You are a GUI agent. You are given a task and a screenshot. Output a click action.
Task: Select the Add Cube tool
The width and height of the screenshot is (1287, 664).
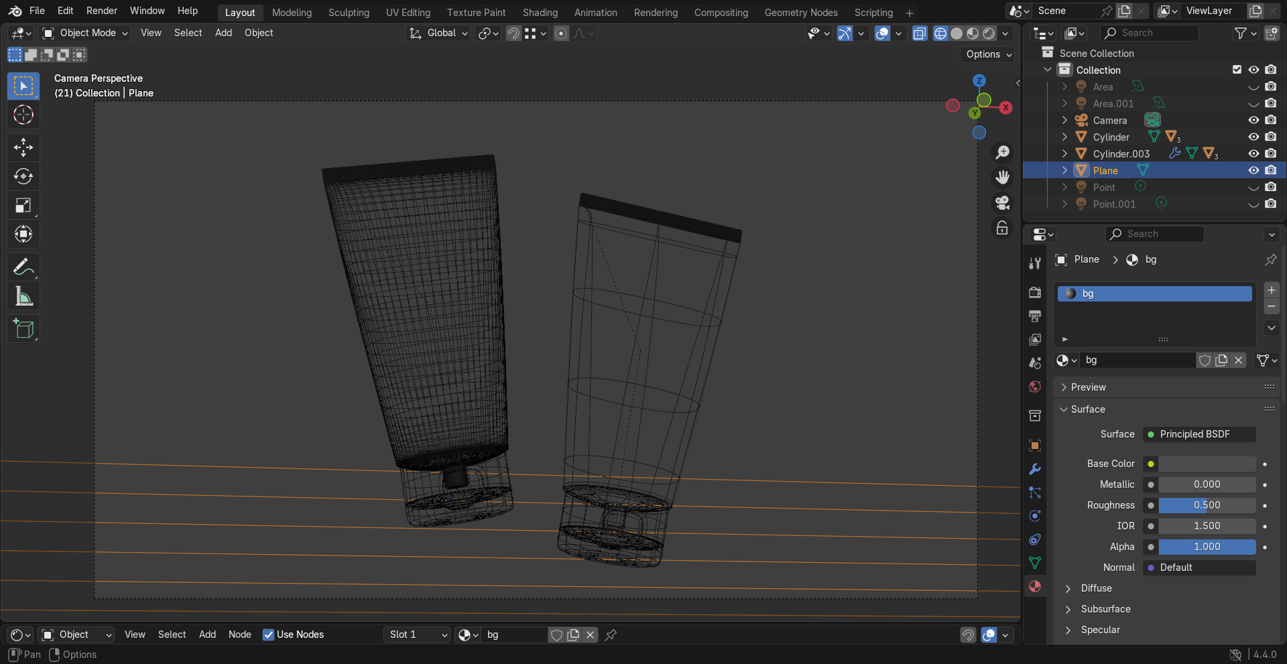pyautogui.click(x=23, y=329)
